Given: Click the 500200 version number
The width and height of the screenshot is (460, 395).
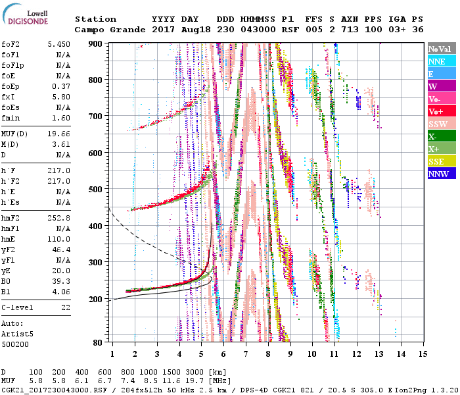Looking at the screenshot, I should coord(15,344).
